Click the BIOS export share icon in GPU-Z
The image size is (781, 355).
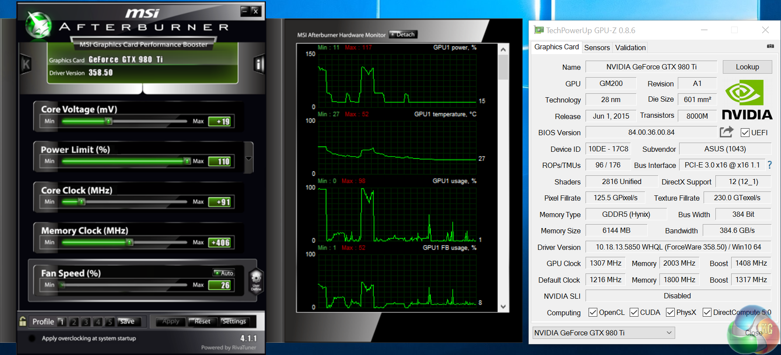726,132
